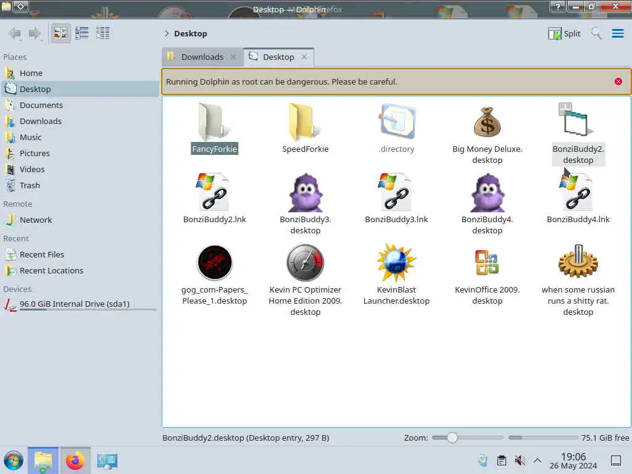
Task: Select BonziBuddy2.desktop window icon
Action: click(576, 119)
